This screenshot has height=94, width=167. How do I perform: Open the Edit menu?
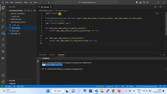pos(11,2)
